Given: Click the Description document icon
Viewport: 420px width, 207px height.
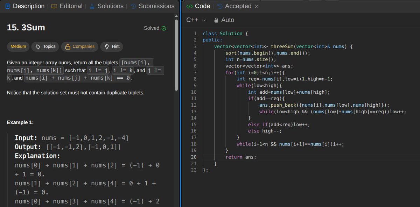Looking at the screenshot, I should click(x=8, y=6).
